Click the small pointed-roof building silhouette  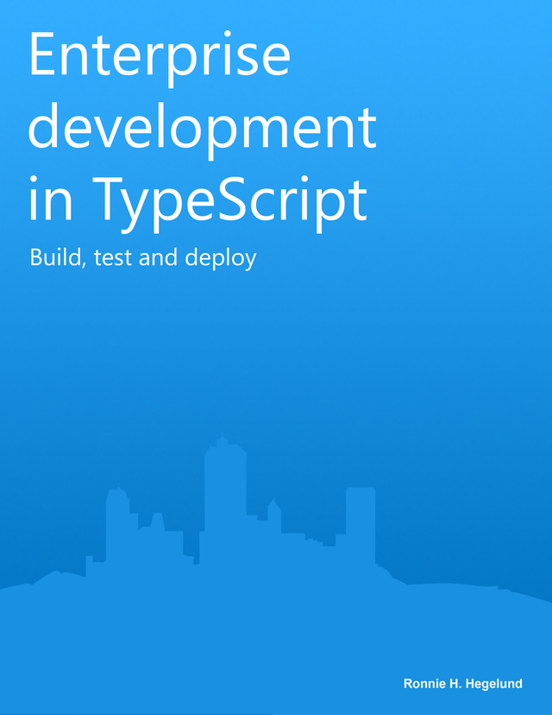point(274,514)
